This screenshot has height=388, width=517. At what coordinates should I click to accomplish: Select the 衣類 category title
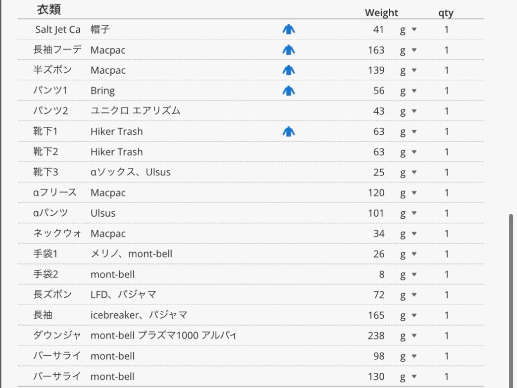click(x=49, y=10)
